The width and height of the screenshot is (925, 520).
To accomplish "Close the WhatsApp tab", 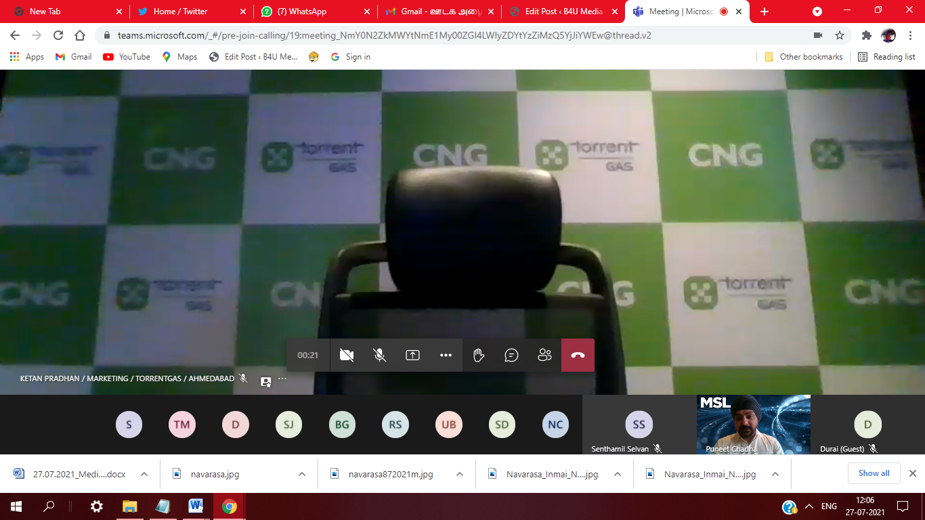I will 366,12.
